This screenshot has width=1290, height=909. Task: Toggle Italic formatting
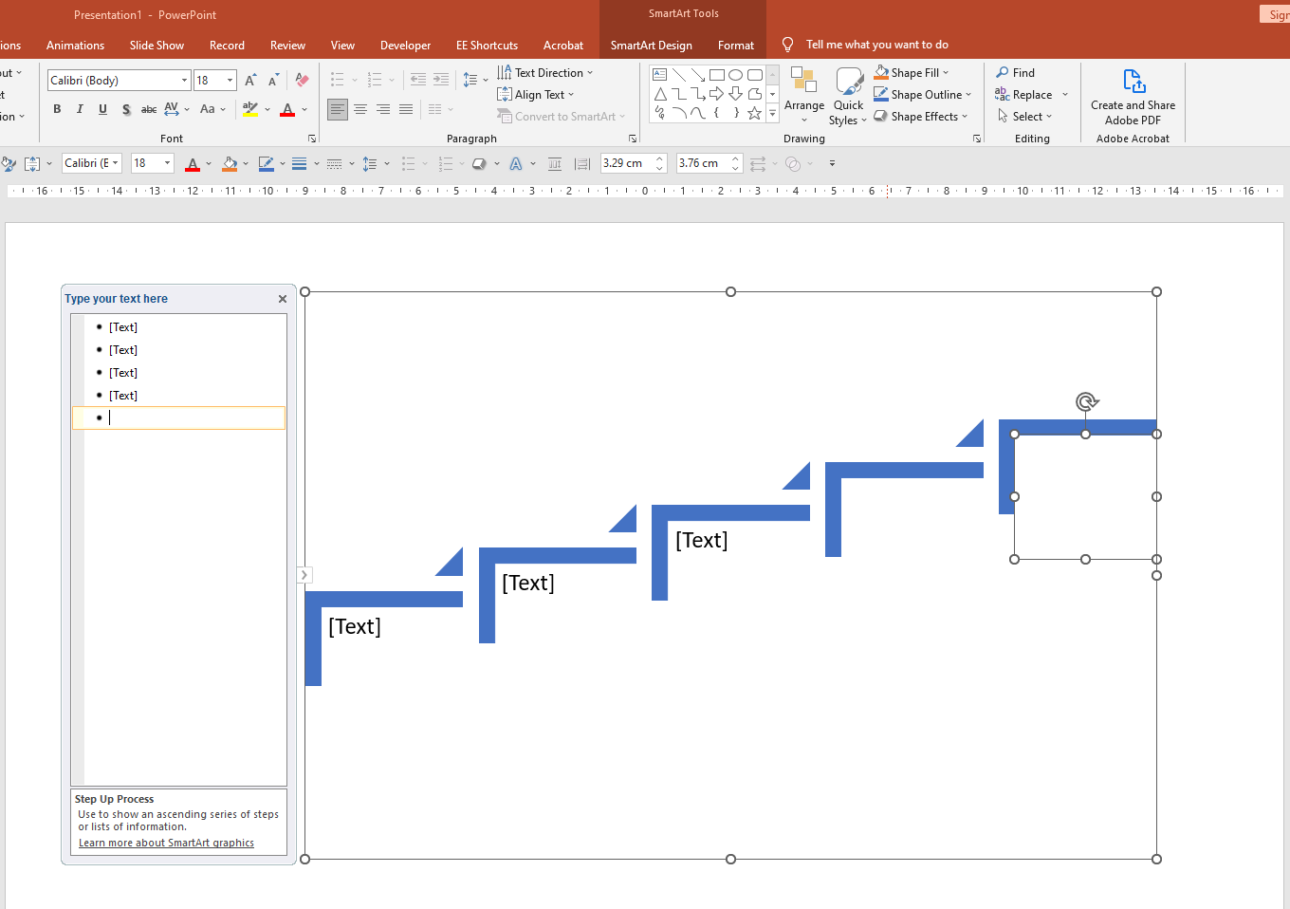81,109
